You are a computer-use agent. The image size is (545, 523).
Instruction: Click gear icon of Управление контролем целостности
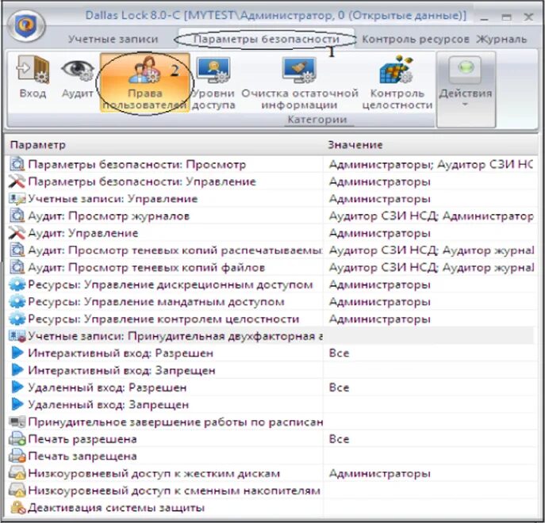click(x=17, y=319)
